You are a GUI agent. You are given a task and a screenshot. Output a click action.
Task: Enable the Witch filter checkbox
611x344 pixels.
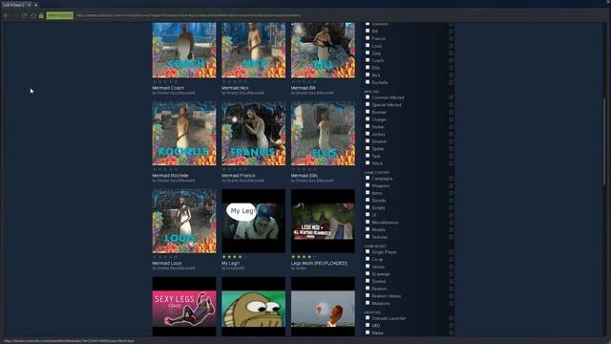pos(368,163)
